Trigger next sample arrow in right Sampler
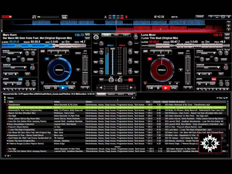The image size is (232, 174). [x=210, y=74]
